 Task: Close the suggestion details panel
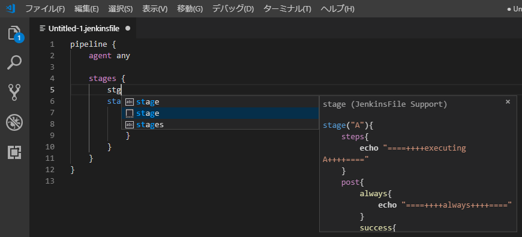pos(508,102)
